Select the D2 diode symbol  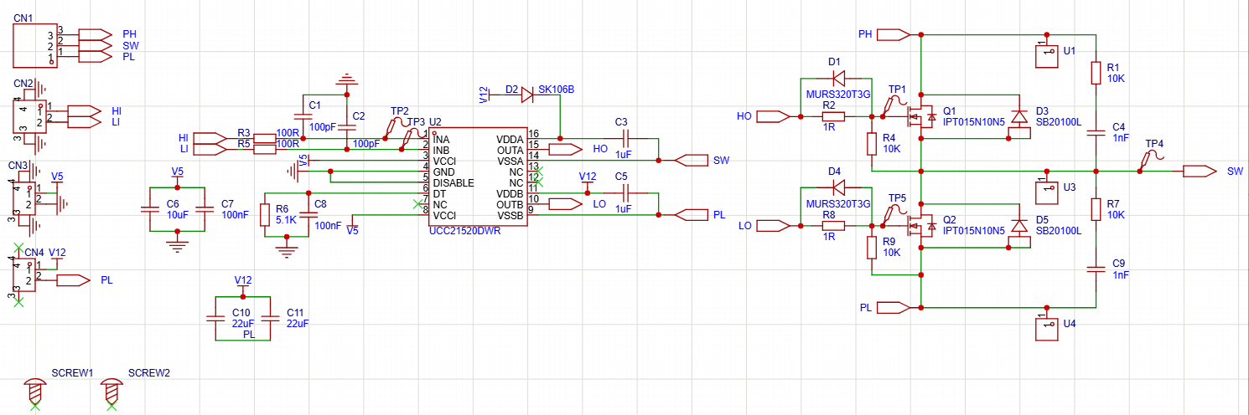coord(526,95)
